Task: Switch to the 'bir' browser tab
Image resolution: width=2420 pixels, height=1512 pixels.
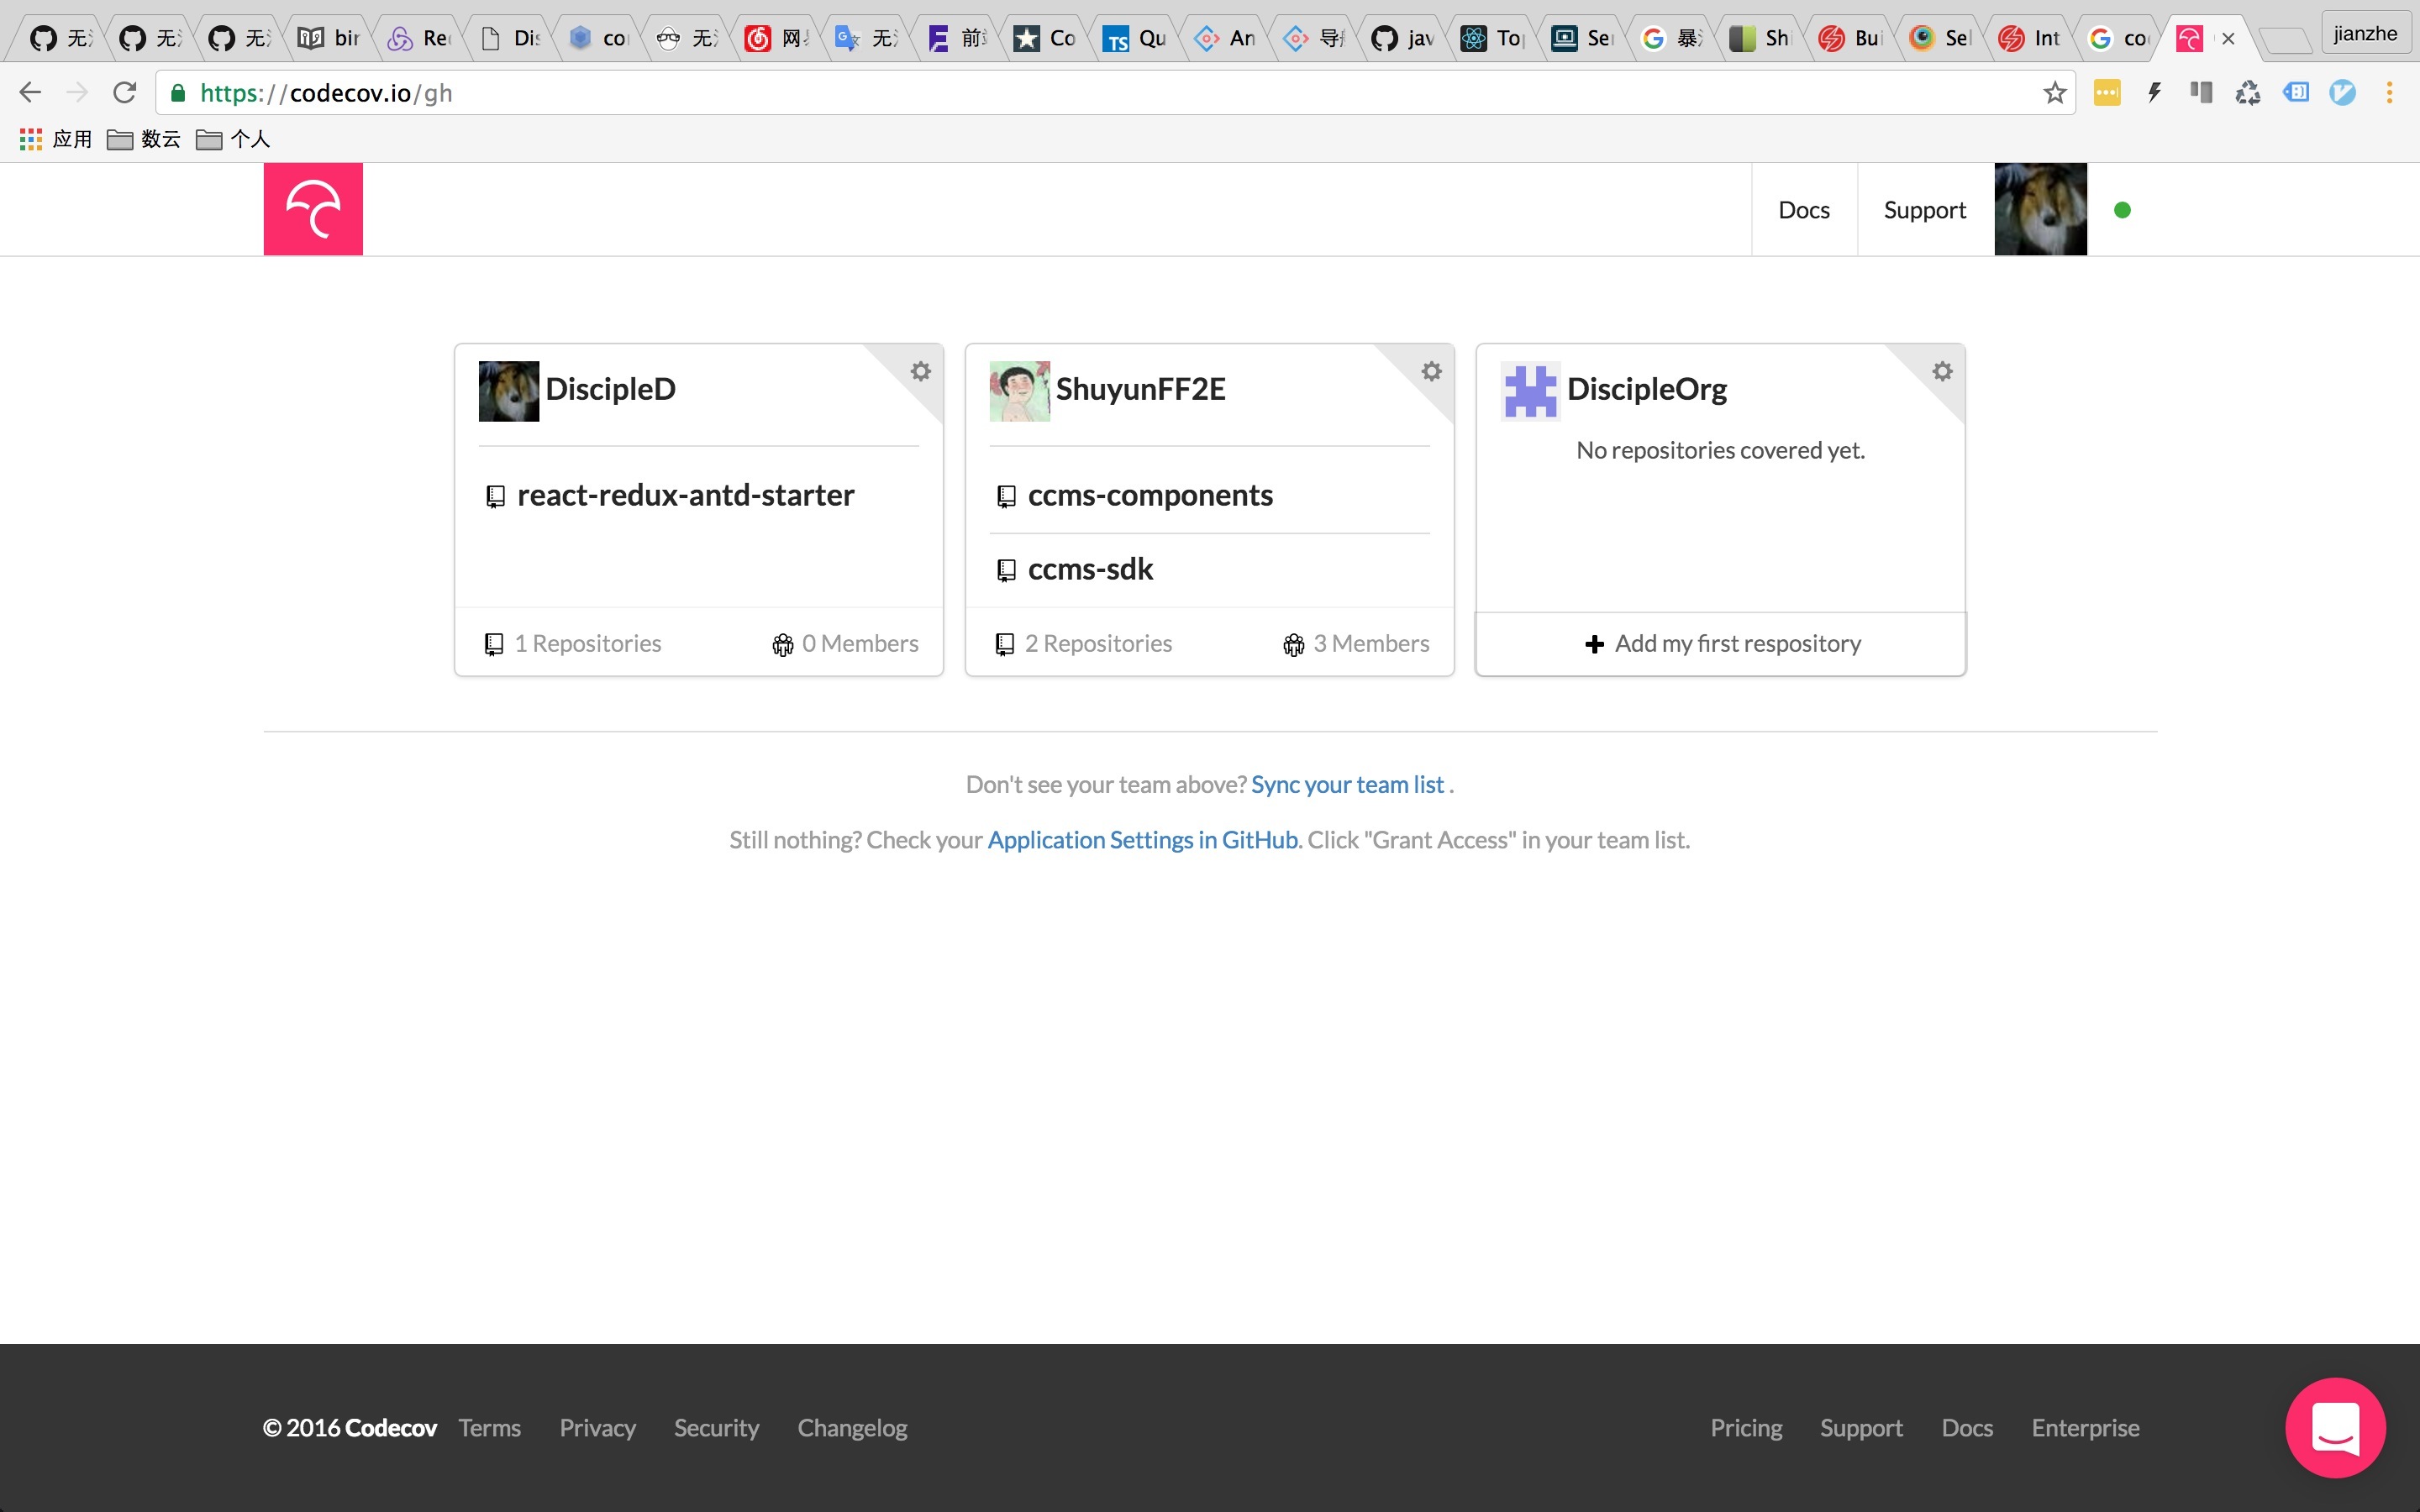Action: (x=328, y=38)
